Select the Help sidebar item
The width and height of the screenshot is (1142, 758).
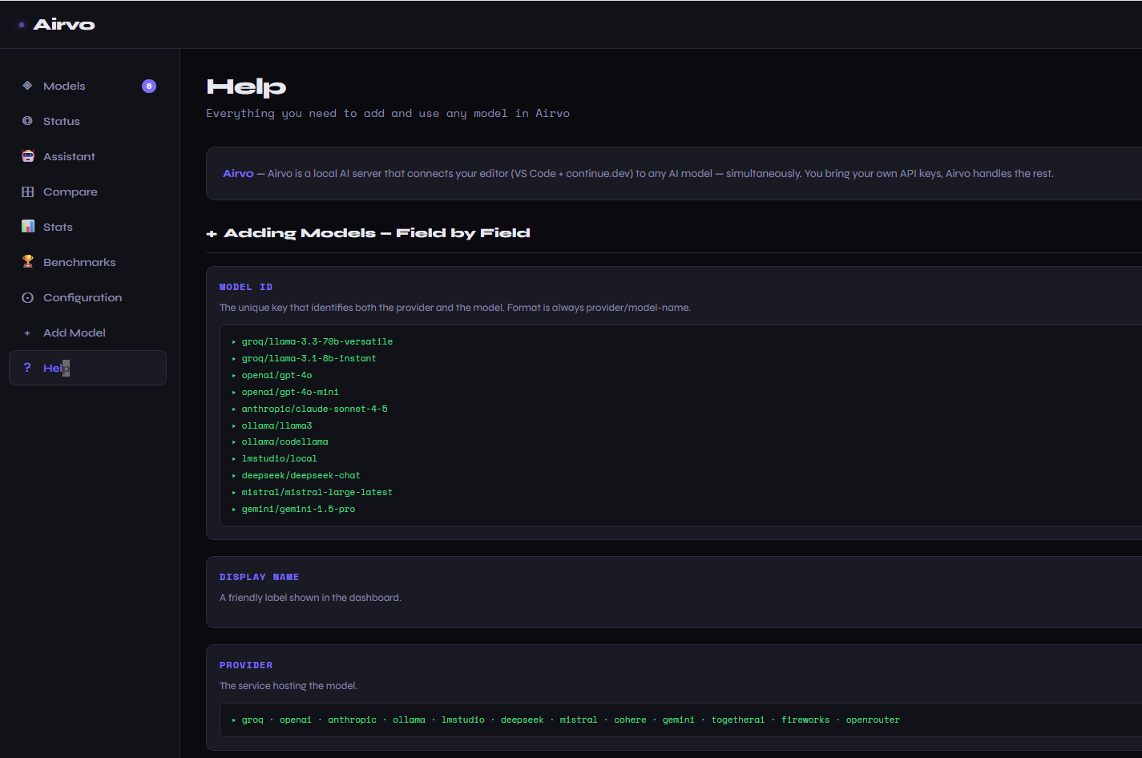click(88, 368)
